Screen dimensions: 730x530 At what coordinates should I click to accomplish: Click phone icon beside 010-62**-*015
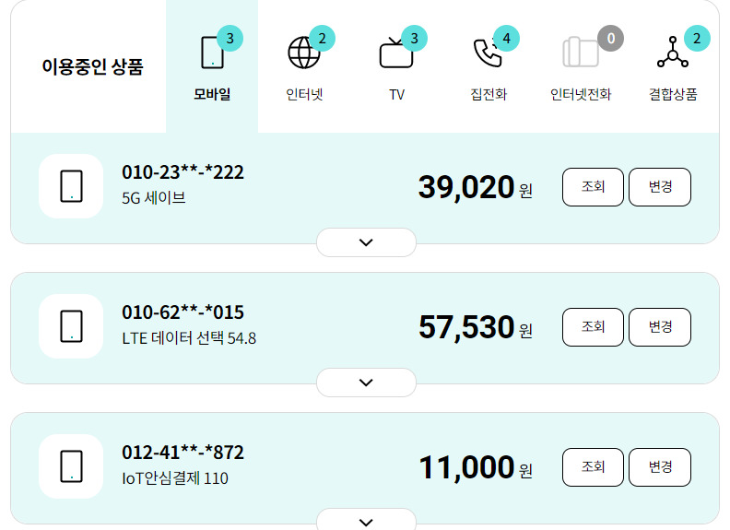71,326
